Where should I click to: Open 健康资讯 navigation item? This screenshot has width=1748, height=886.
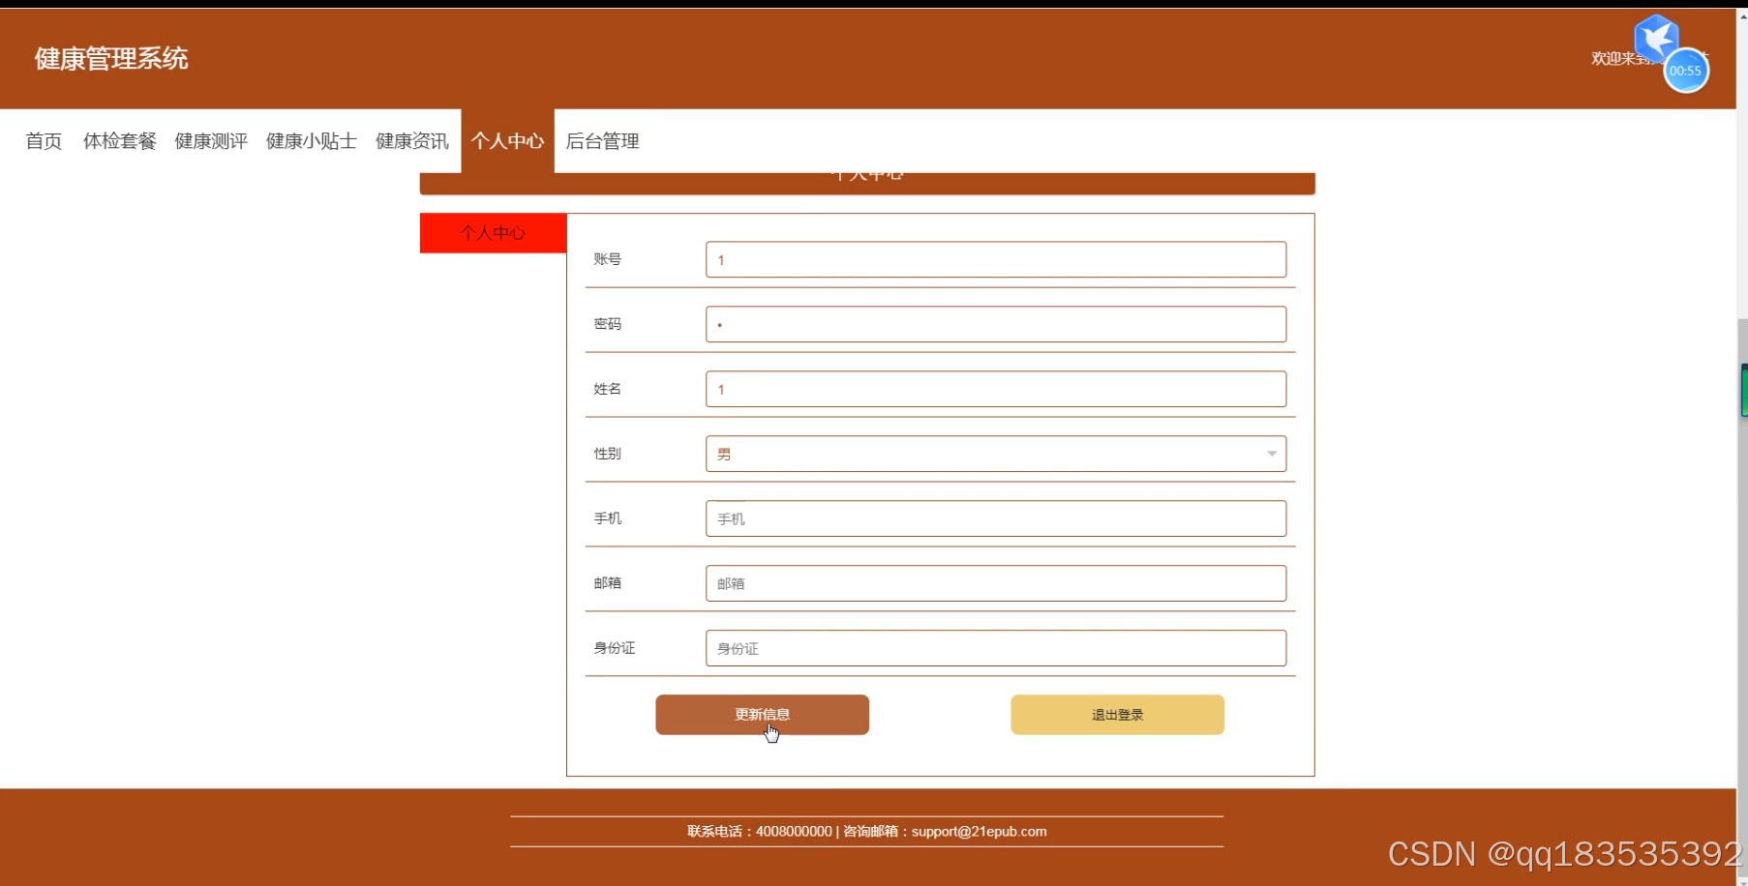click(x=412, y=141)
